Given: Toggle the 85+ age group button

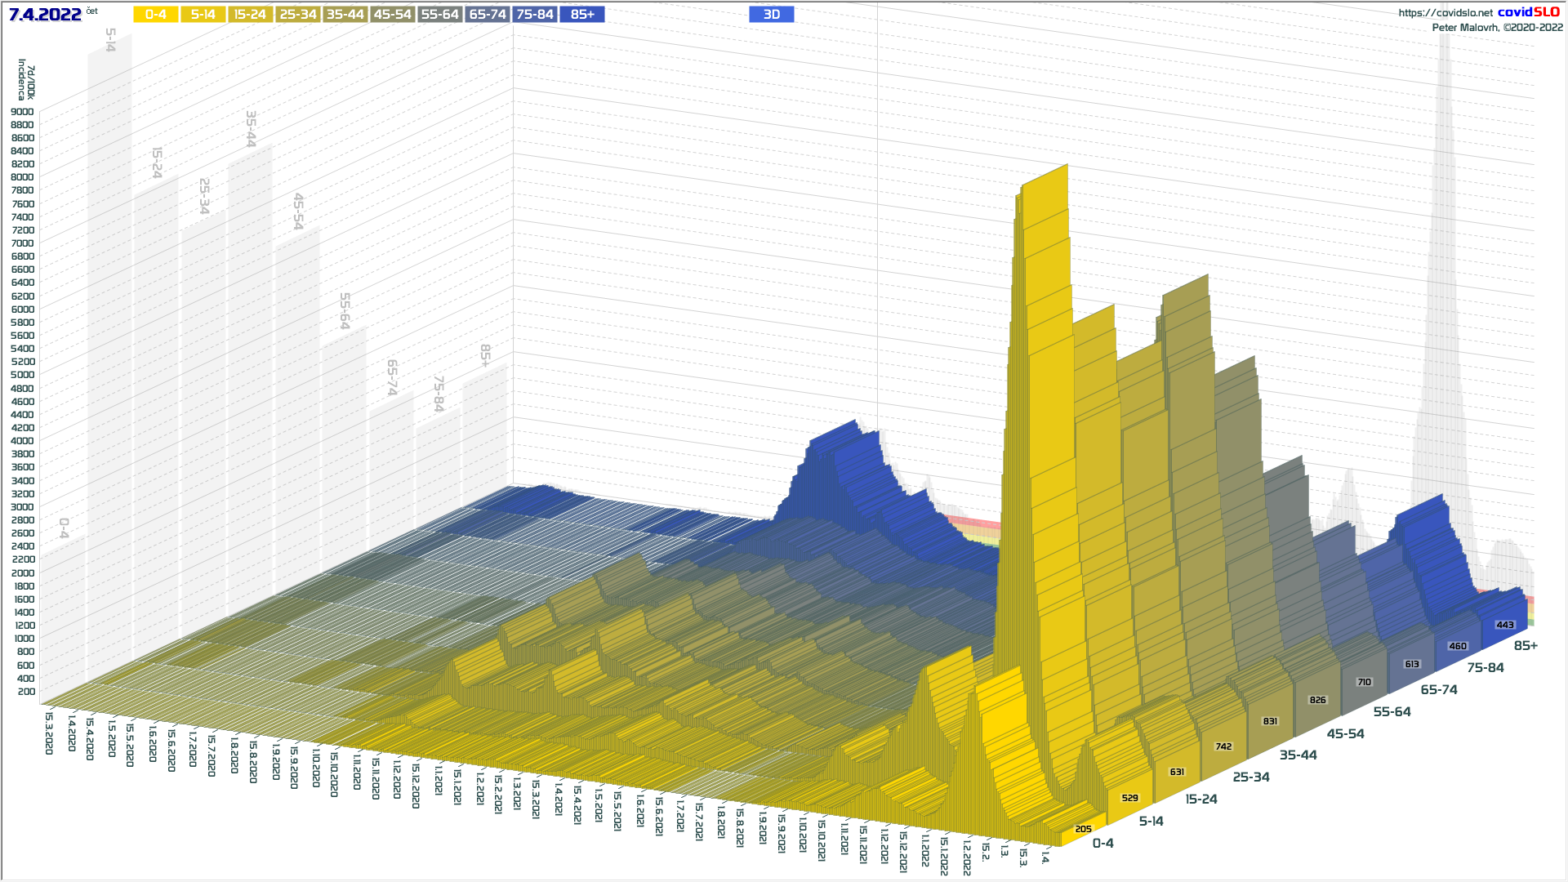Looking at the screenshot, I should pos(582,15).
